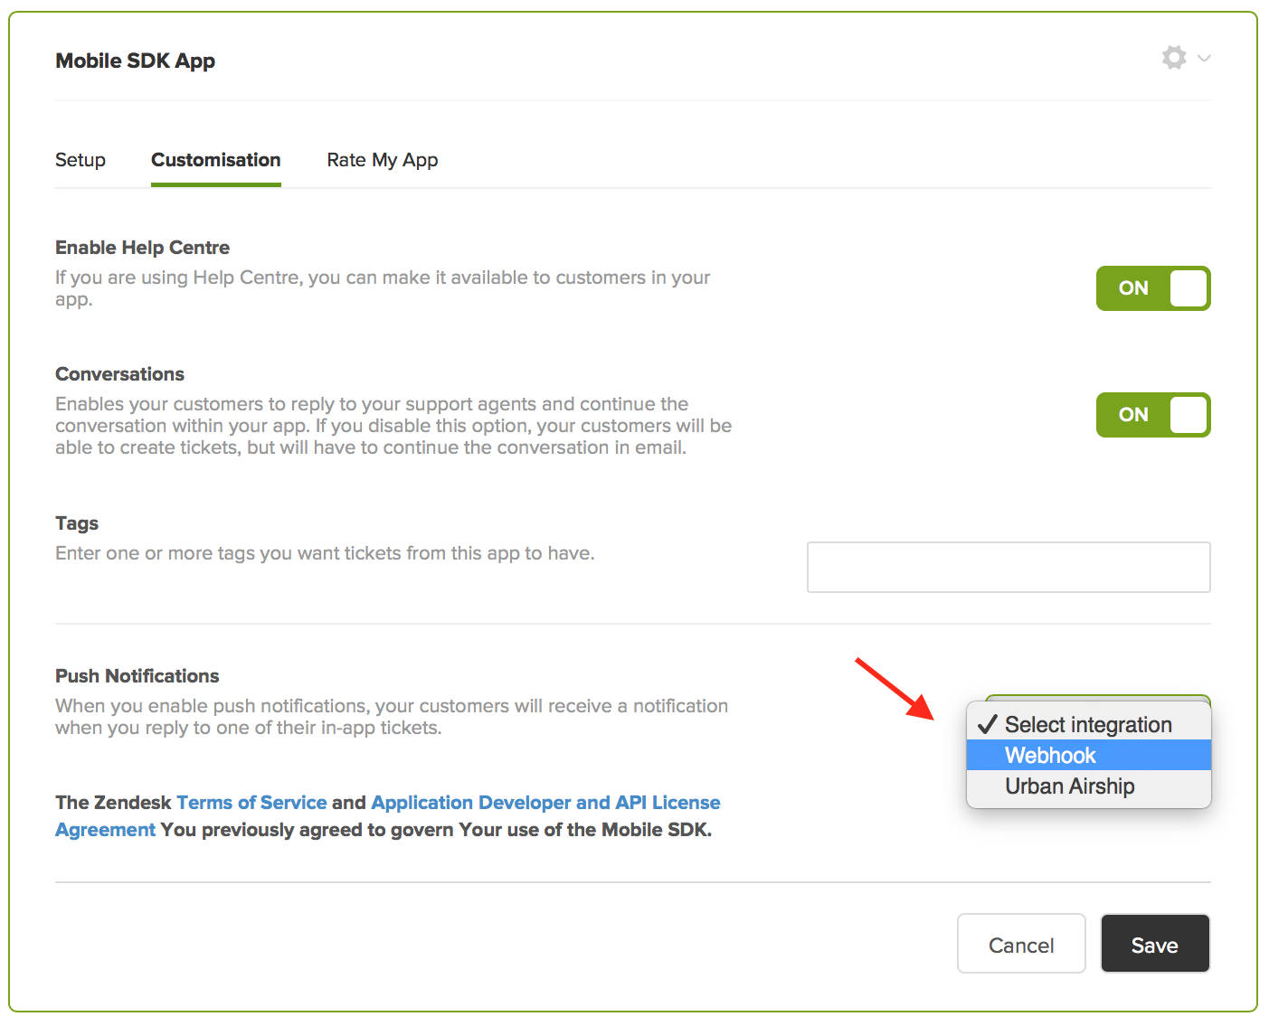Click into the Tags input field

coord(1008,567)
